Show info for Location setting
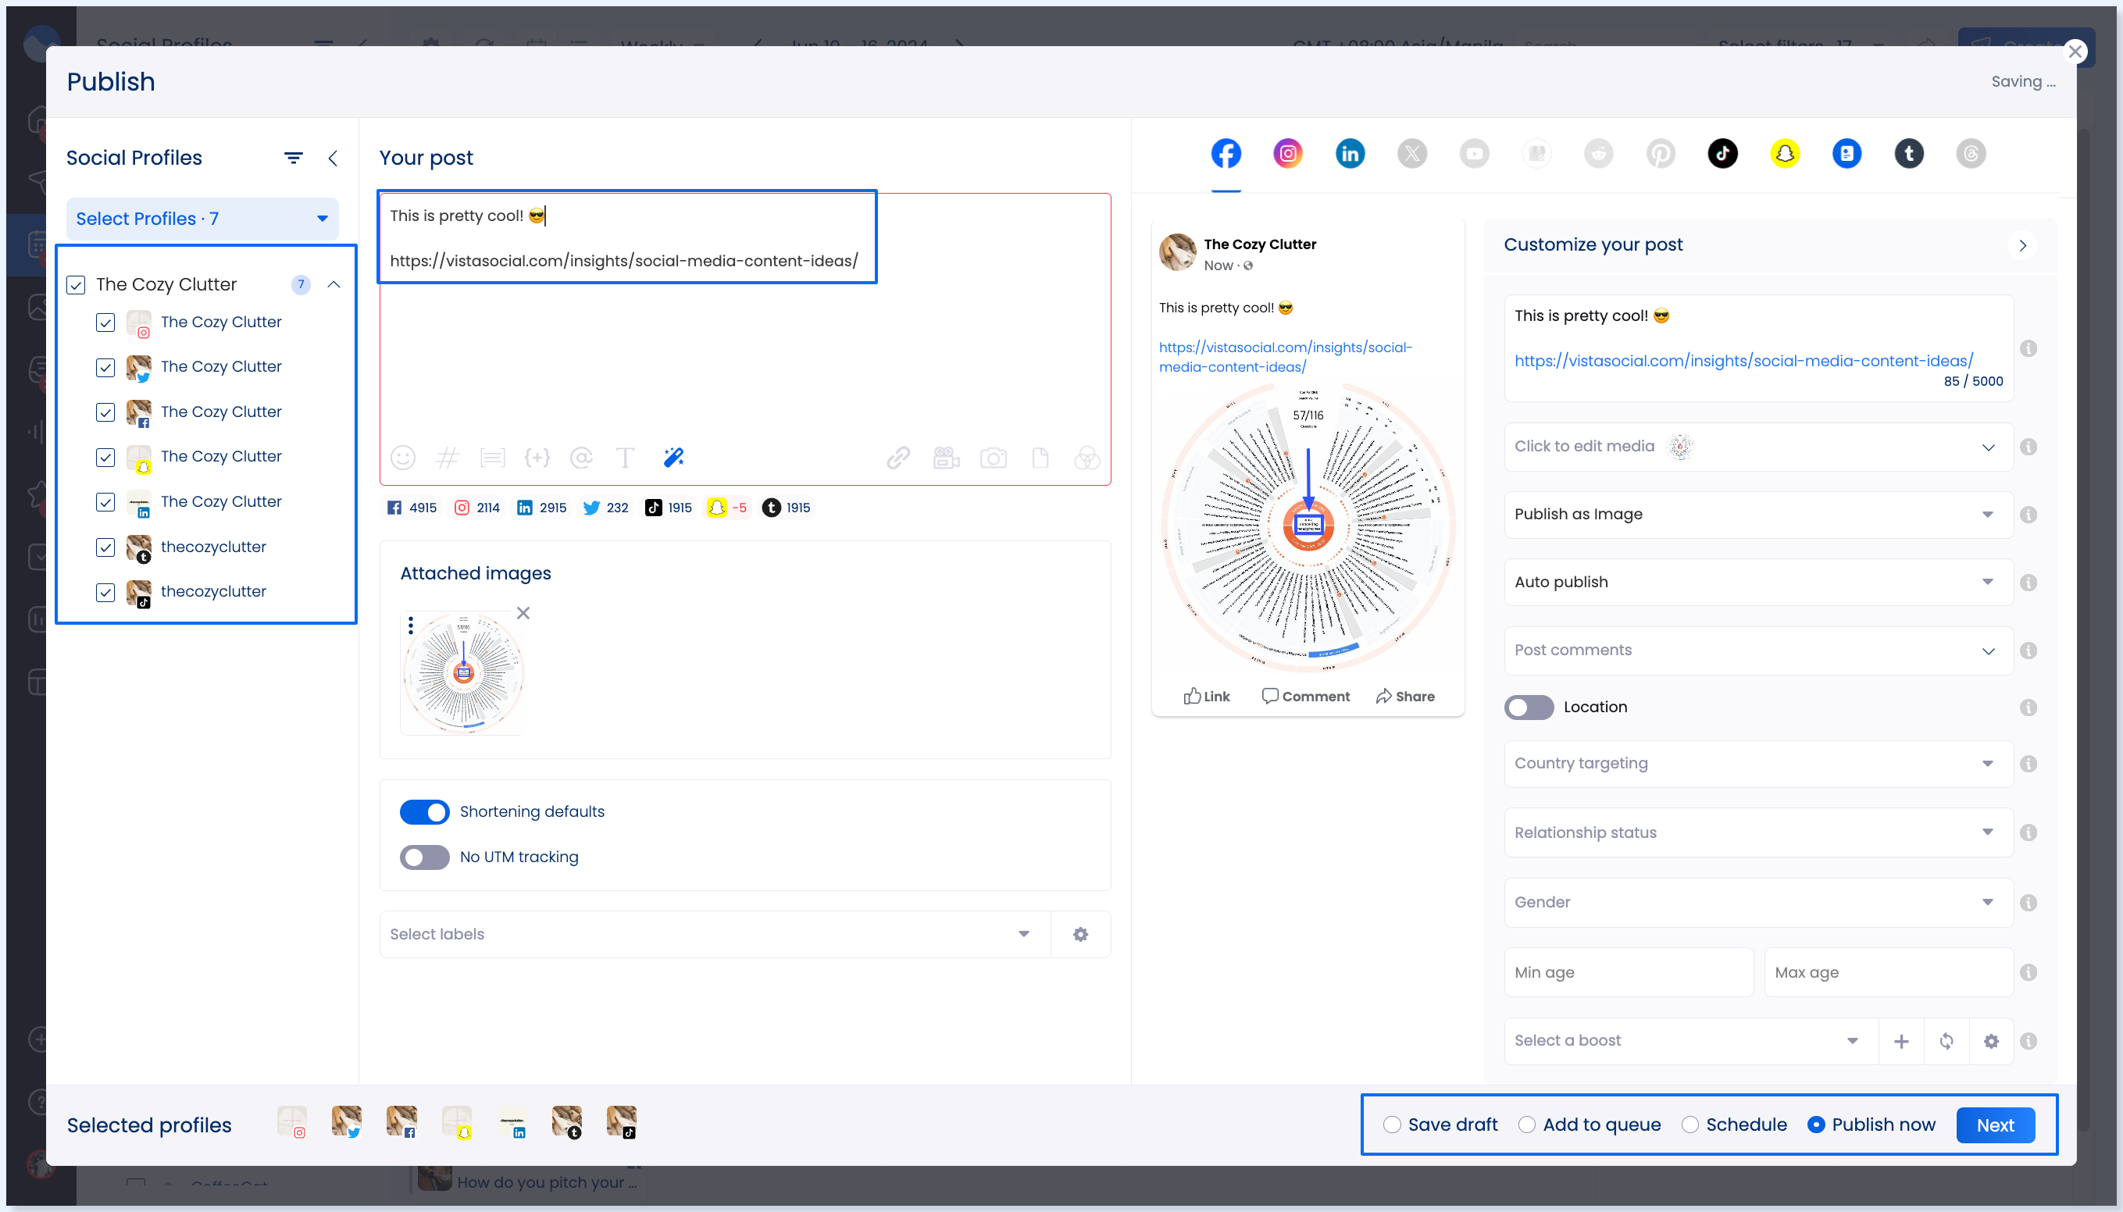The image size is (2123, 1212). click(x=2029, y=707)
